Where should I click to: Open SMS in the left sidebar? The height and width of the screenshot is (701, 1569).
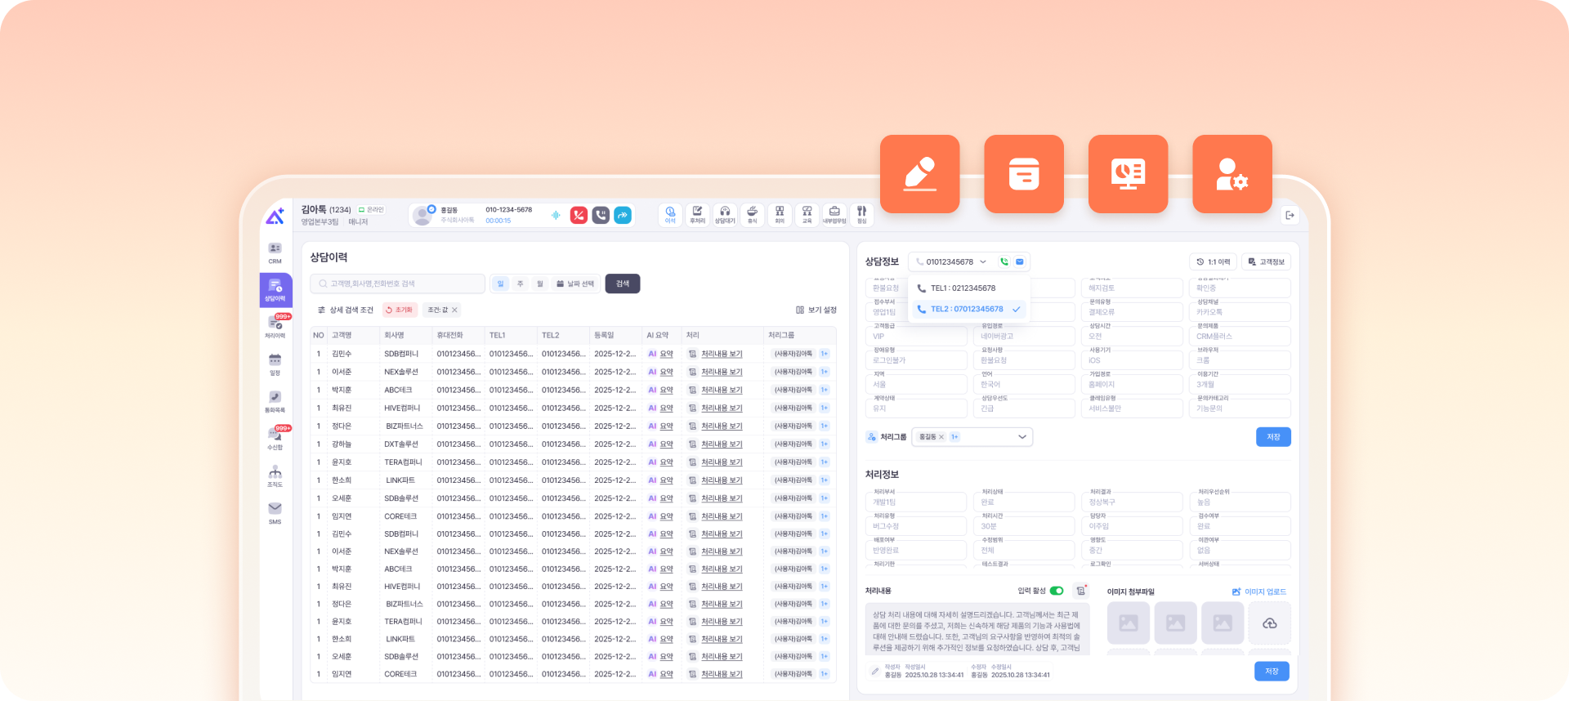pyautogui.click(x=275, y=513)
